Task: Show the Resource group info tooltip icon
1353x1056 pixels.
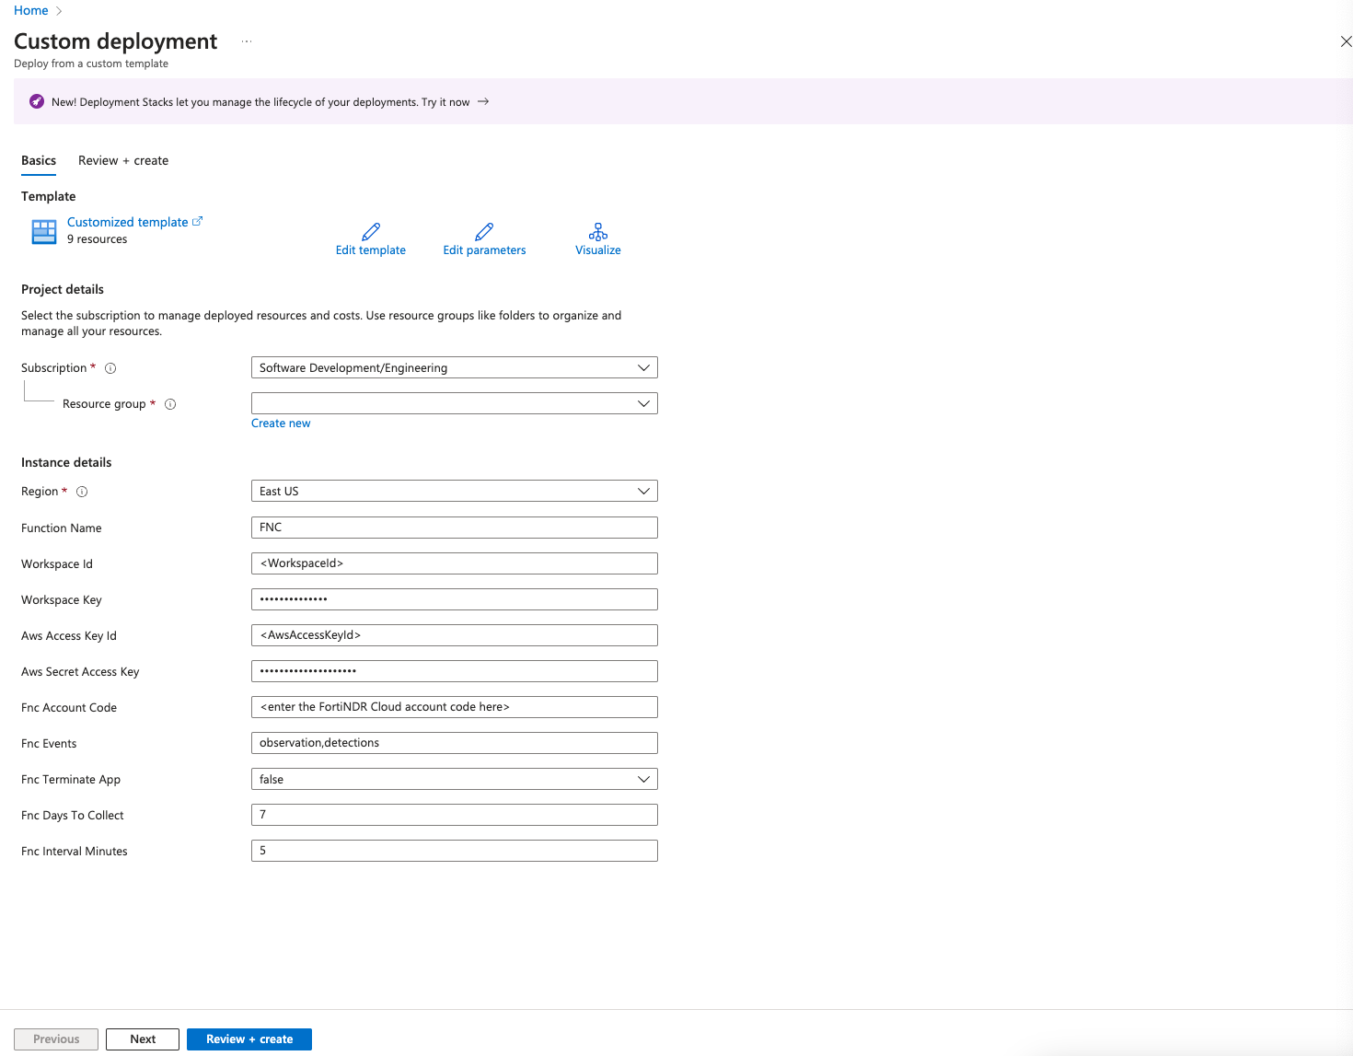Action: click(x=170, y=403)
